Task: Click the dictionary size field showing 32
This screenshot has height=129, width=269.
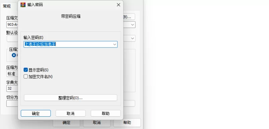Action: [x=12, y=89]
